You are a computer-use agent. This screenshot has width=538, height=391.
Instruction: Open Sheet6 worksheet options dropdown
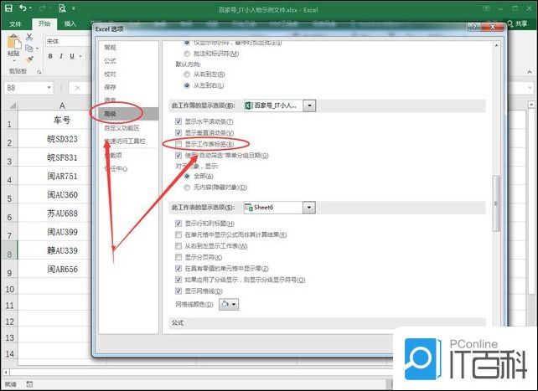(x=309, y=208)
